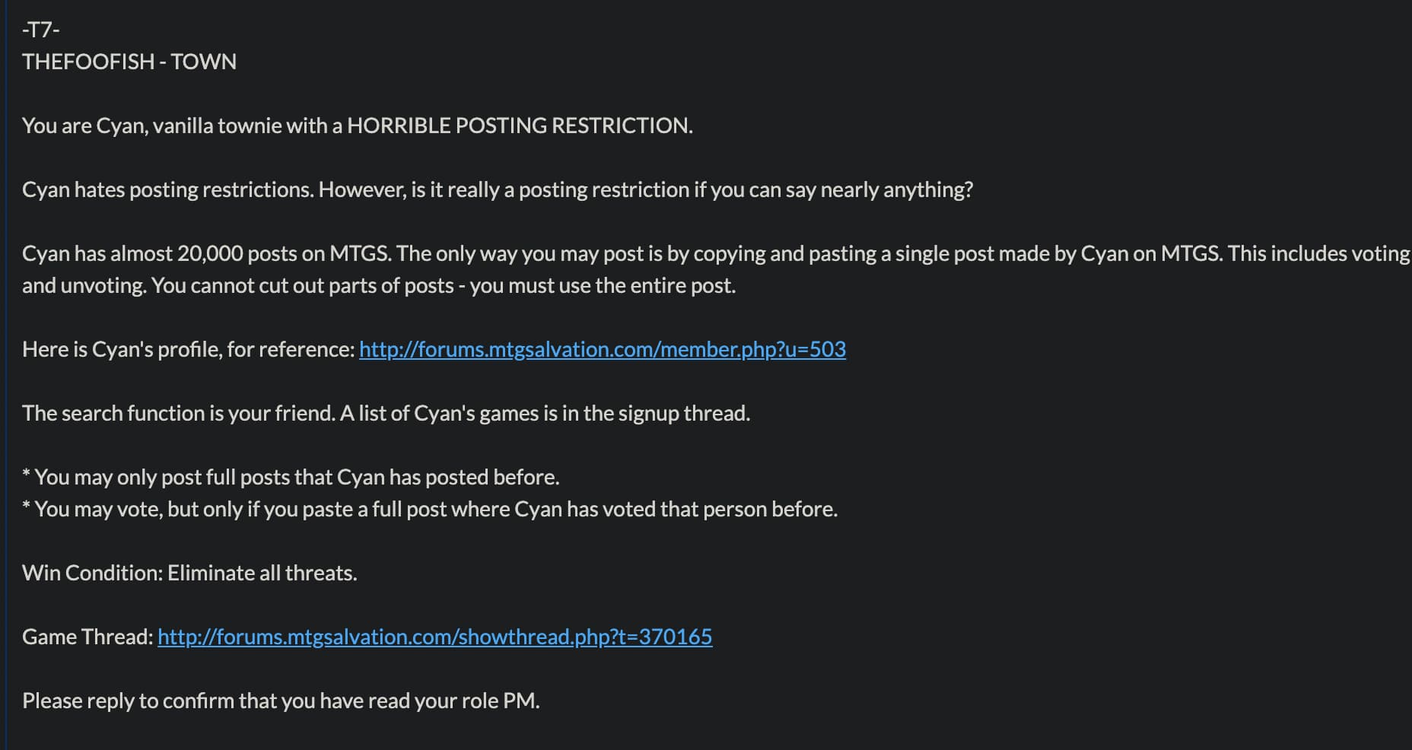Click the 'search function is your friend' sentence

point(179,413)
